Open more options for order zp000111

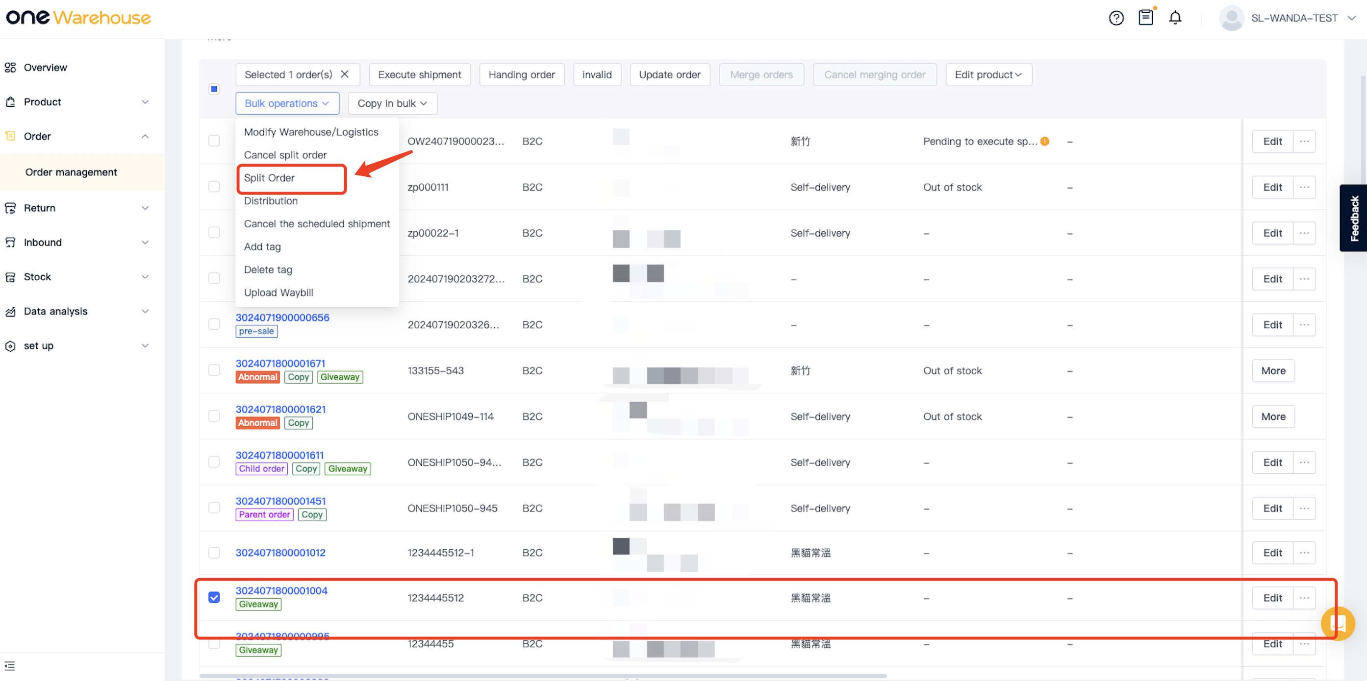[1304, 187]
